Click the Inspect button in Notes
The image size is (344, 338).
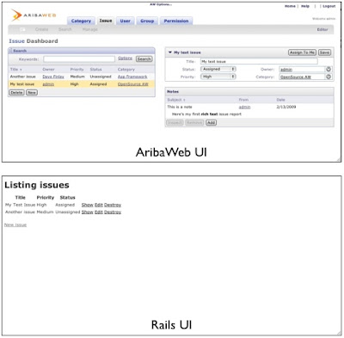point(175,123)
